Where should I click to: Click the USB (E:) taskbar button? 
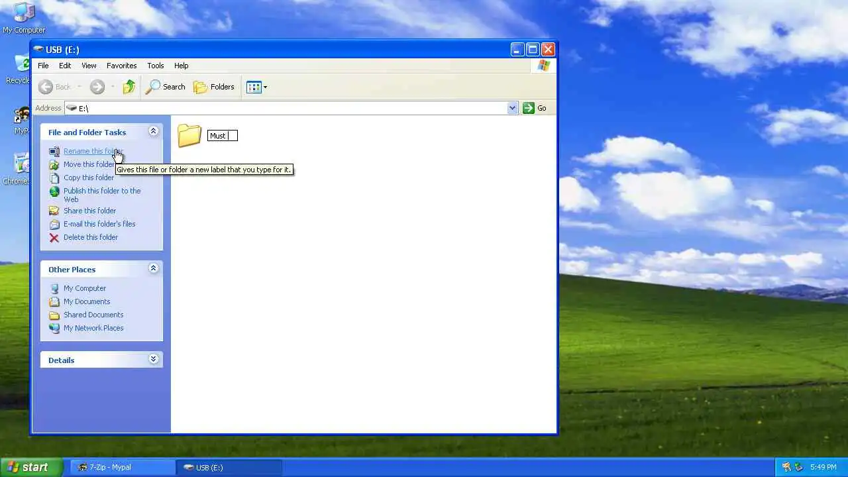coord(229,467)
